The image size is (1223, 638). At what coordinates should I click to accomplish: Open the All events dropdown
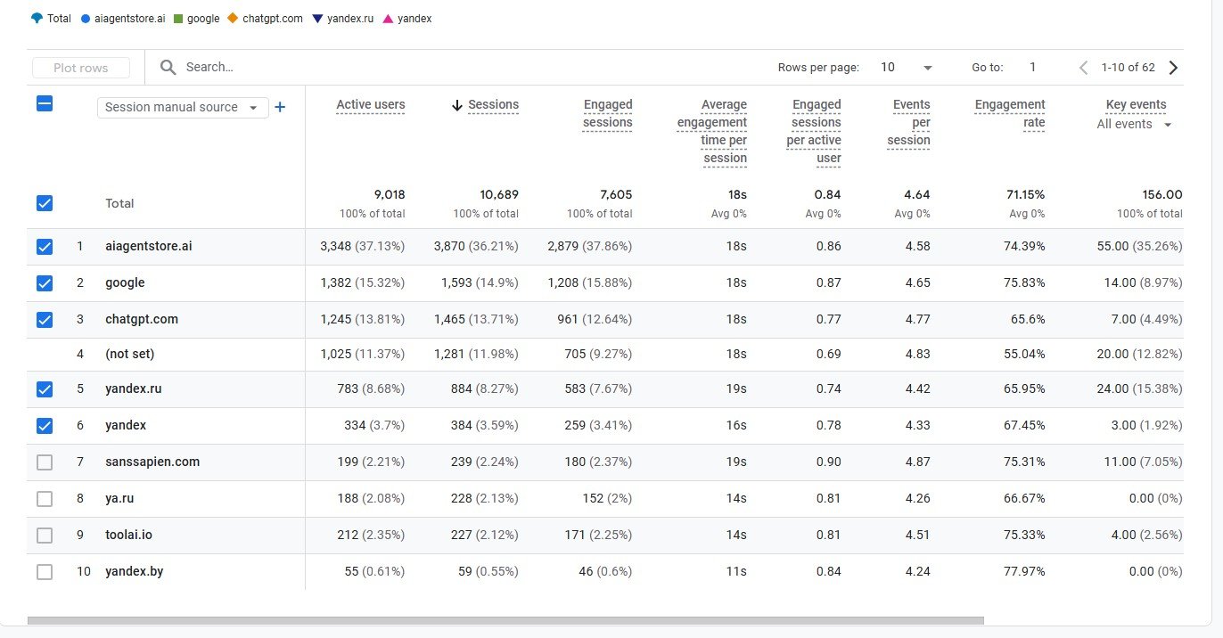click(1134, 125)
